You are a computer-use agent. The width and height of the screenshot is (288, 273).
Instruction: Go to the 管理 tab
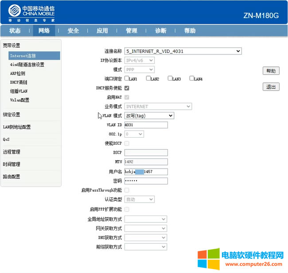[132, 31]
